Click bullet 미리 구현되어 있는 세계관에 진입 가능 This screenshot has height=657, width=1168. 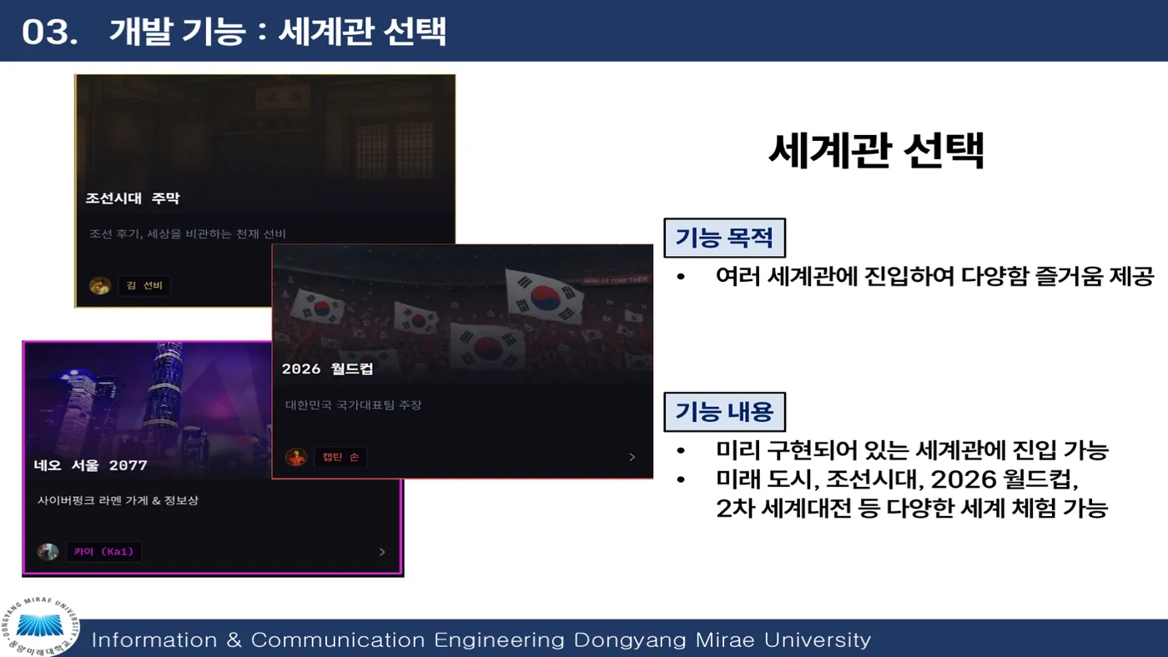(912, 451)
